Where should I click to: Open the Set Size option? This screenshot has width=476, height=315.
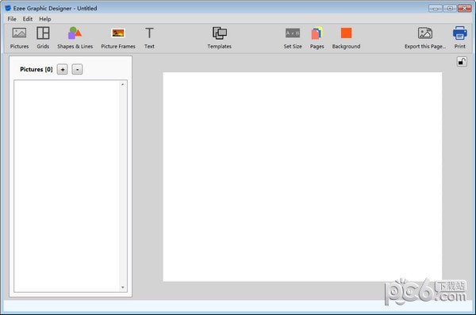click(x=293, y=37)
